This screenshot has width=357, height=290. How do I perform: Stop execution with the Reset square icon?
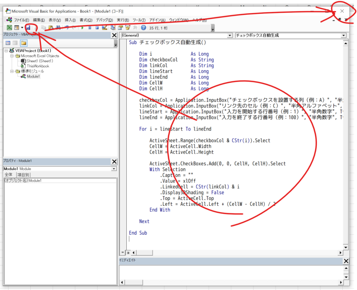coord(96,28)
